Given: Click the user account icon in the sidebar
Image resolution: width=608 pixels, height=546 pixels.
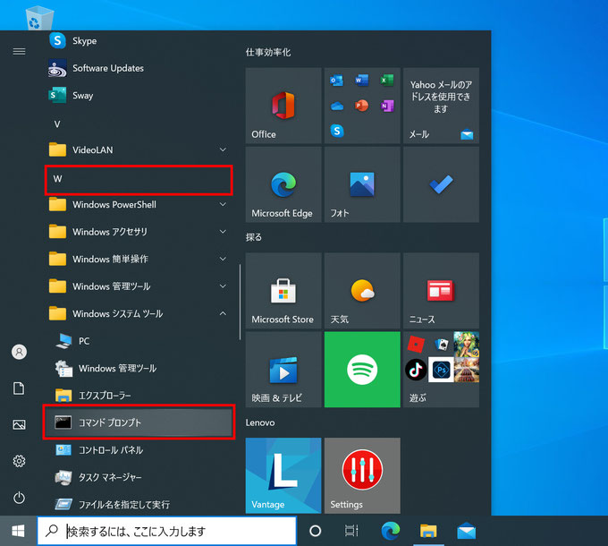Looking at the screenshot, I should (x=19, y=352).
